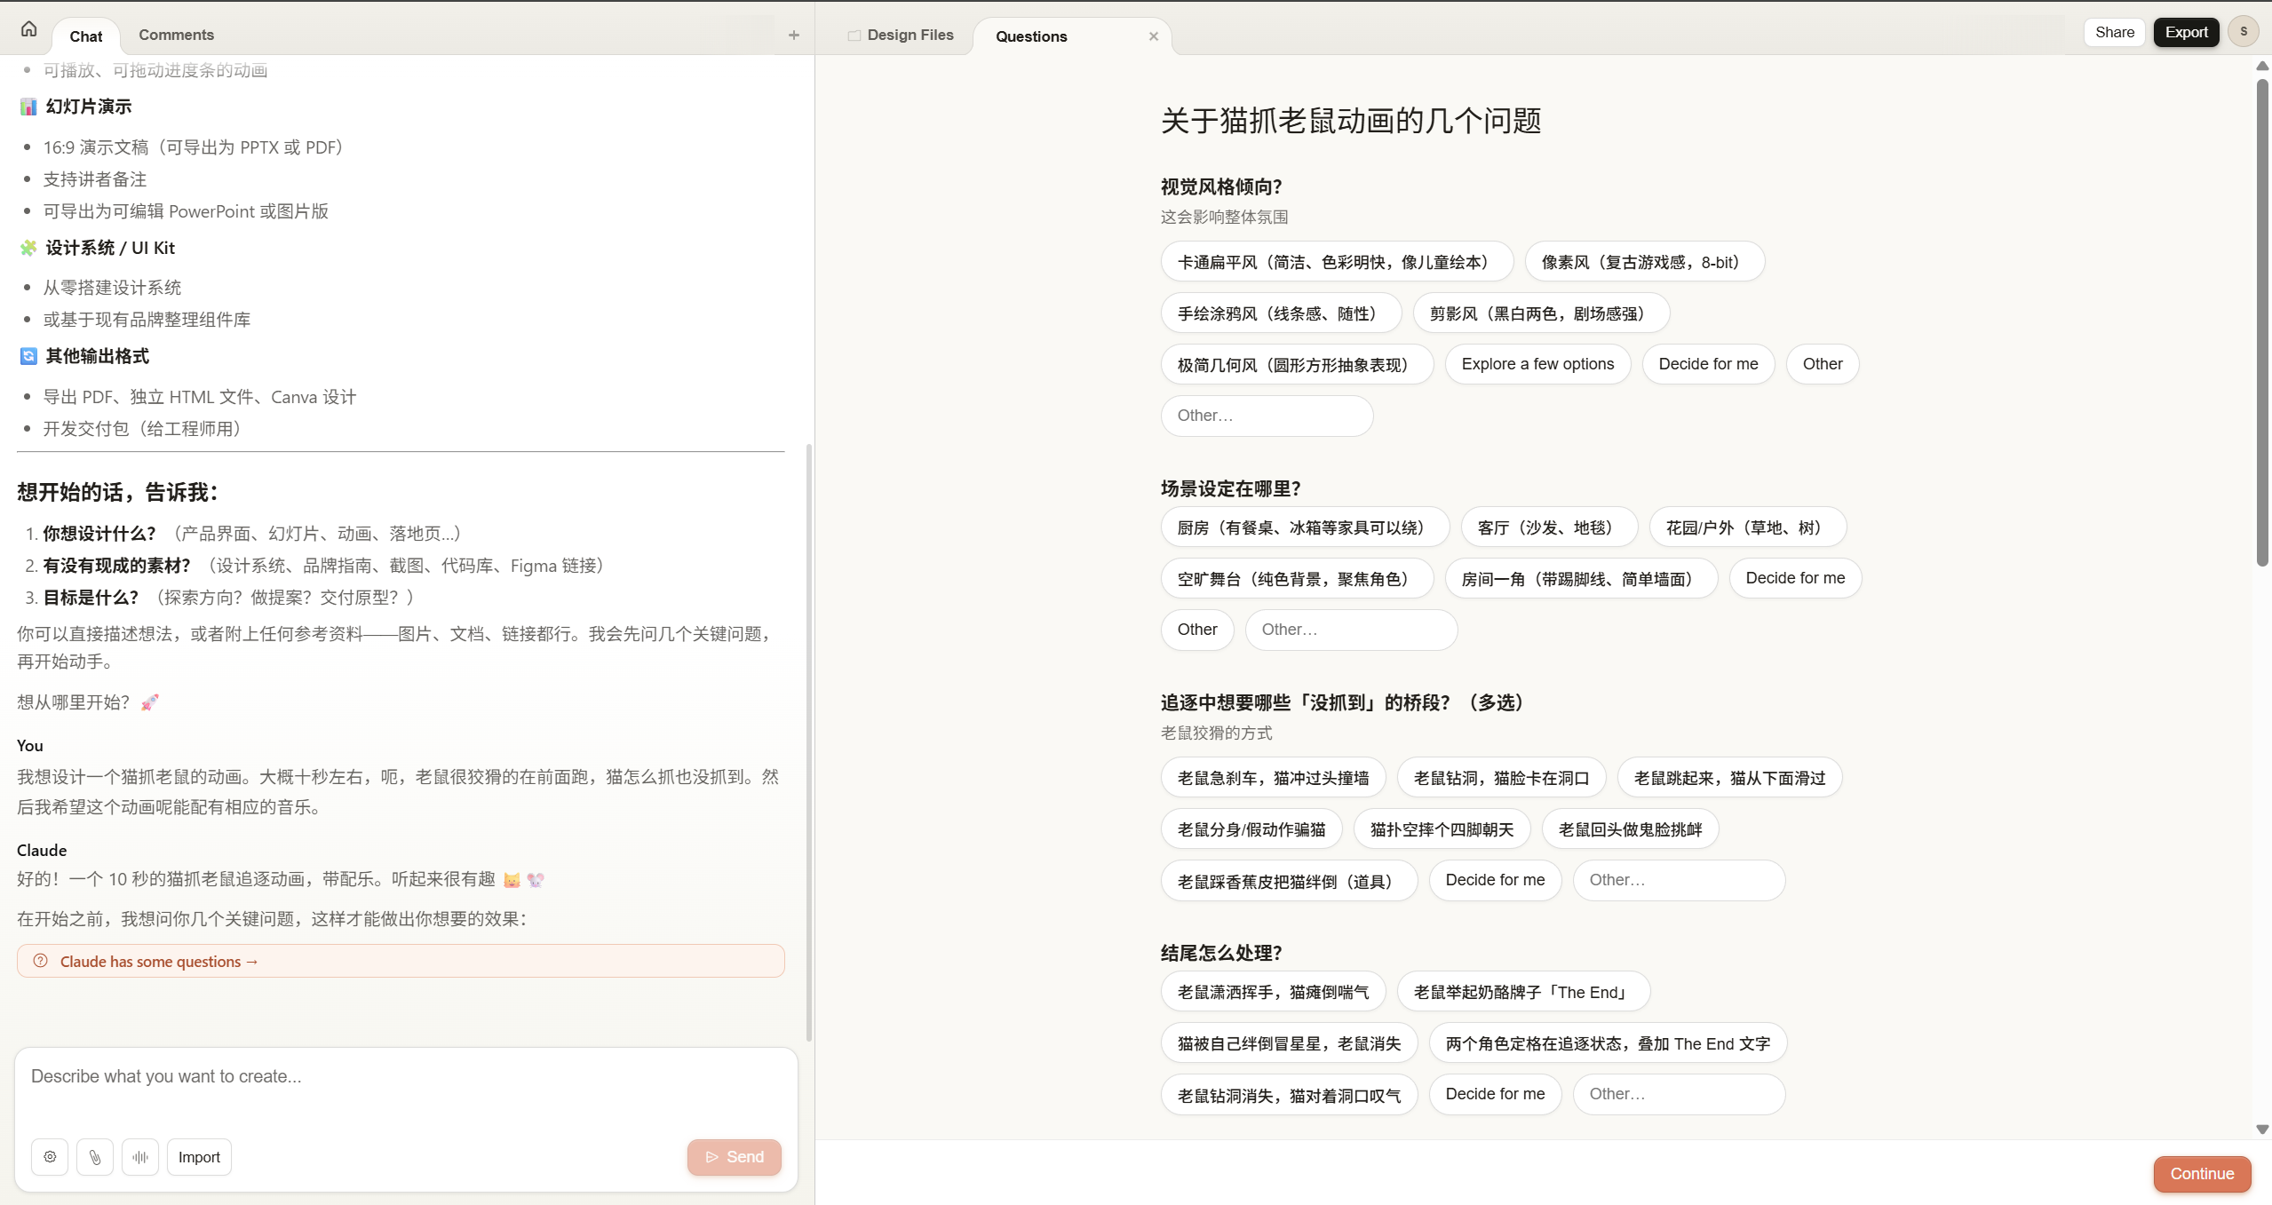
Task: Go to the home icon
Action: (29, 29)
